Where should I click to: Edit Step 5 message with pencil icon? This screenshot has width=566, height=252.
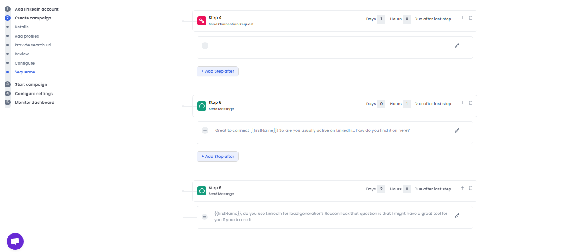tap(457, 130)
